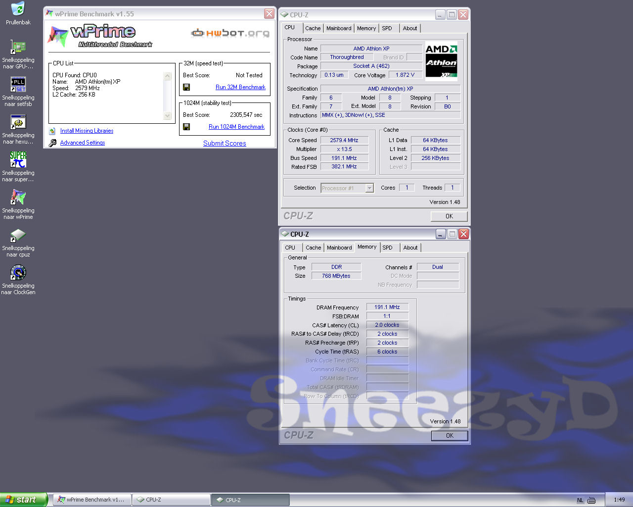Minimize the lower CPU-Z window
Viewport: 633px width, 507px height.
click(441, 234)
